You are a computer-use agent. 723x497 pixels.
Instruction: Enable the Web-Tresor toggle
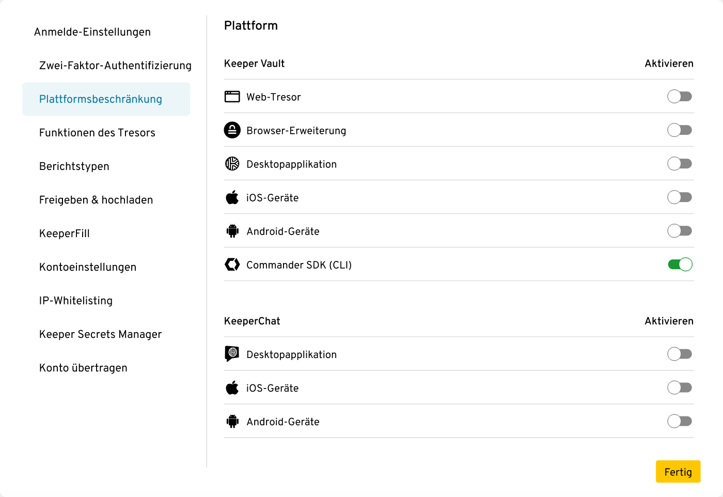pos(680,97)
